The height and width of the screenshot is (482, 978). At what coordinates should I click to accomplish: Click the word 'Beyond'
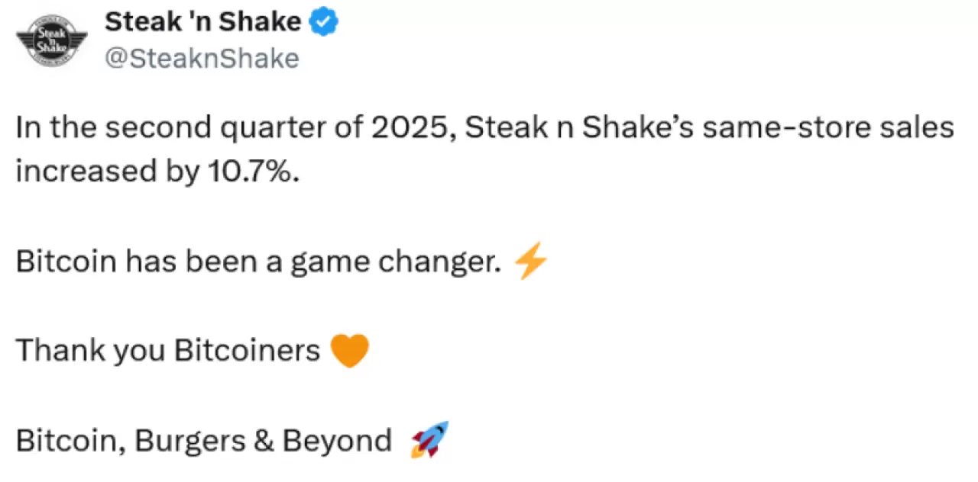(x=337, y=442)
